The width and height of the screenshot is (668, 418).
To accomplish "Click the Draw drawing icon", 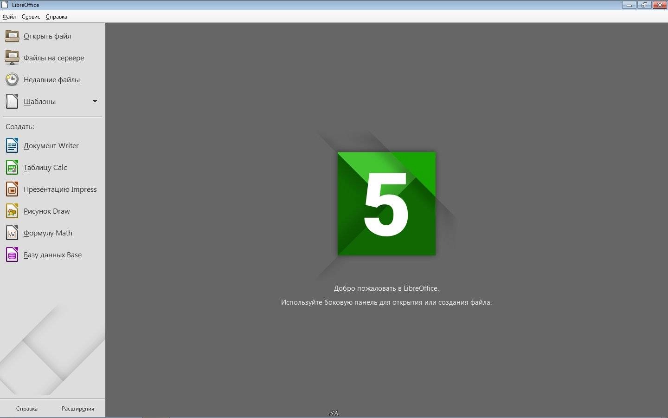I will point(12,211).
